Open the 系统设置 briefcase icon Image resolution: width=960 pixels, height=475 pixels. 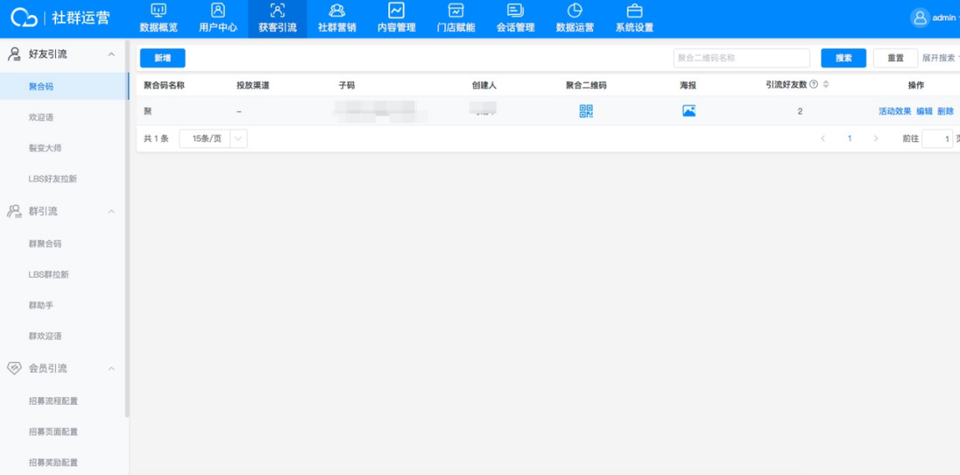point(635,11)
